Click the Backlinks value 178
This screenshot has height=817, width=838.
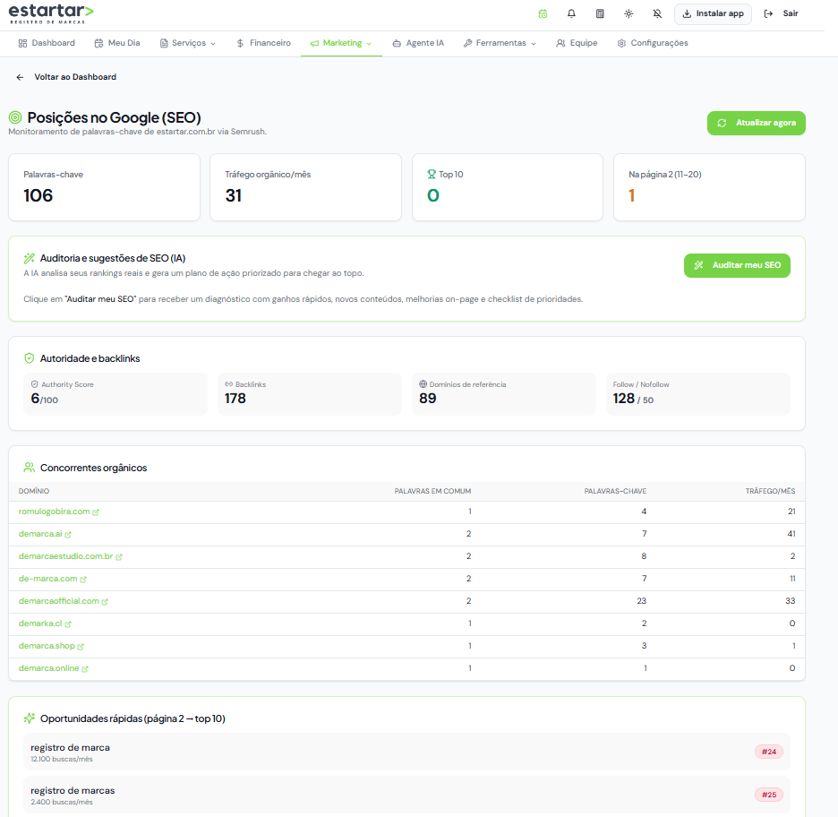[x=235, y=399]
